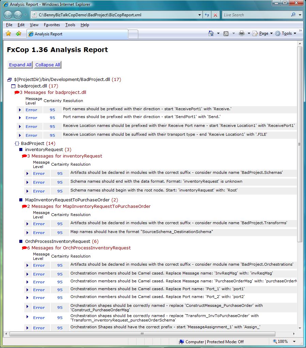Expand the 'ReceivePort1' with 'Receive.' error row
306x348 pixels.
pos(20,110)
